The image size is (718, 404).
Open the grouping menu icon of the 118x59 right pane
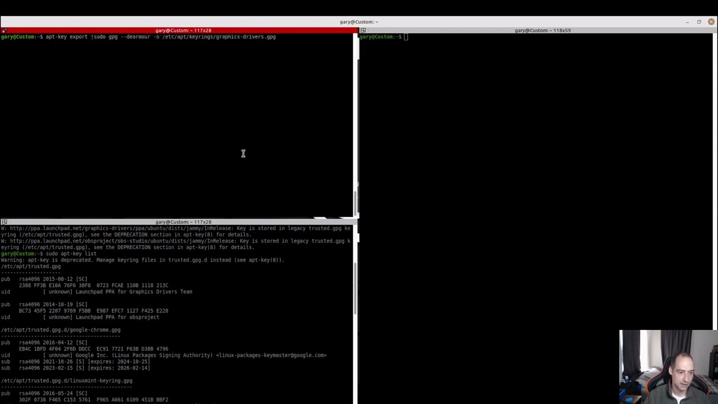pyautogui.click(x=363, y=30)
